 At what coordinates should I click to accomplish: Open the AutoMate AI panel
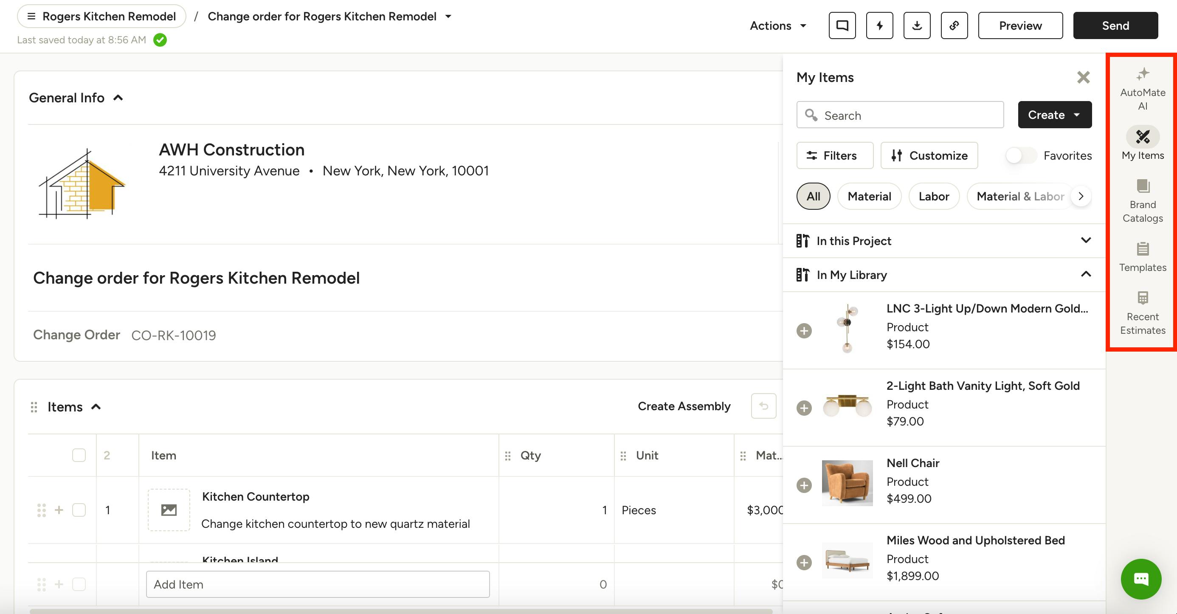1142,89
